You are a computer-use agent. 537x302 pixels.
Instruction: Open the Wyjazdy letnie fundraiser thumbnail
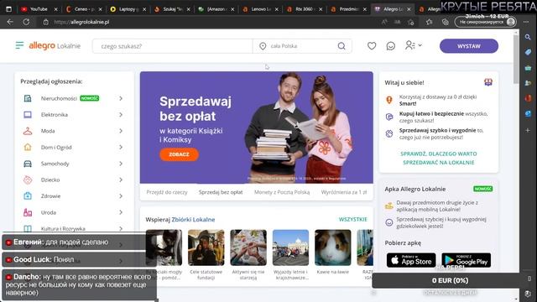pyautogui.click(x=290, y=247)
